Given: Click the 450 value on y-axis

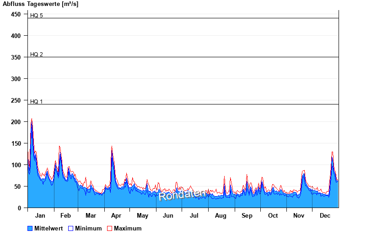Looking at the screenshot, I should [16, 14].
